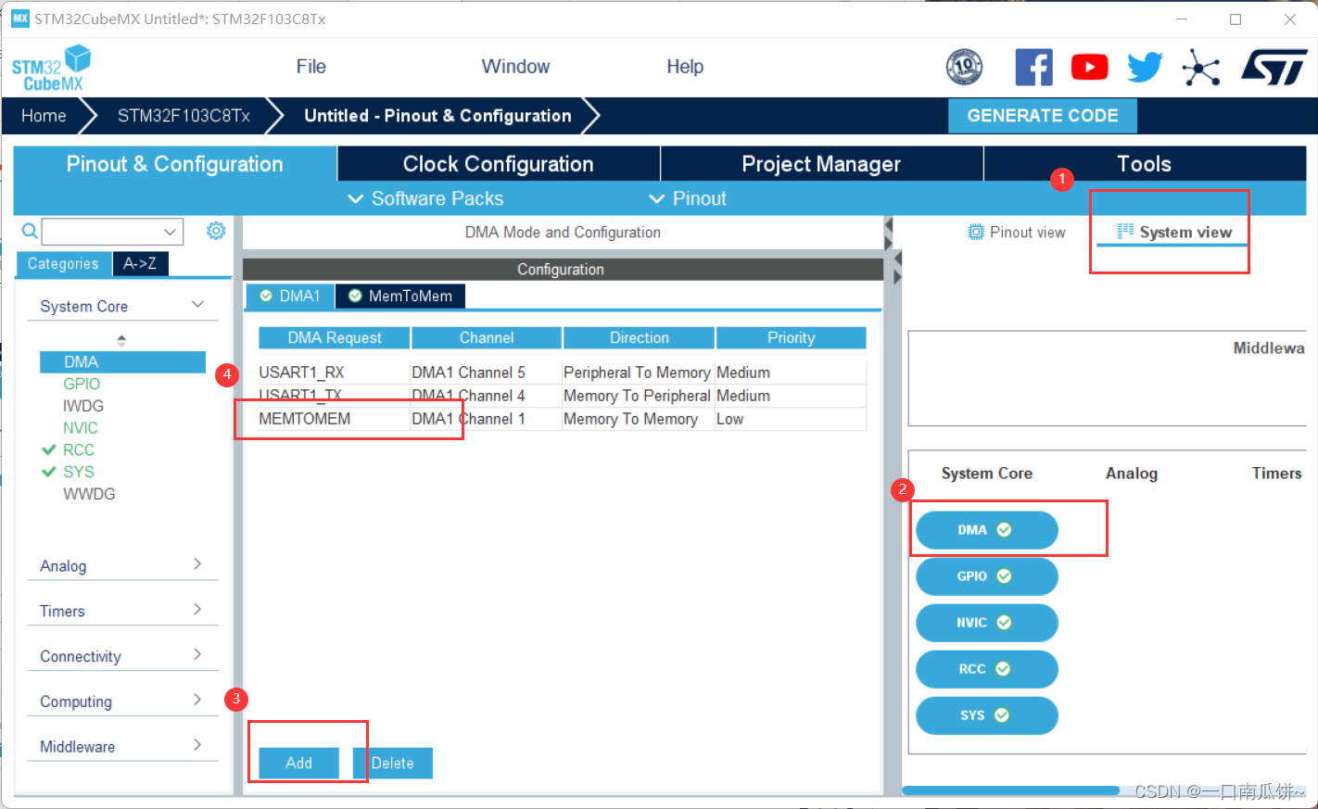Click check icon on MemToMem tab
This screenshot has width=1318, height=809.
pos(355,296)
